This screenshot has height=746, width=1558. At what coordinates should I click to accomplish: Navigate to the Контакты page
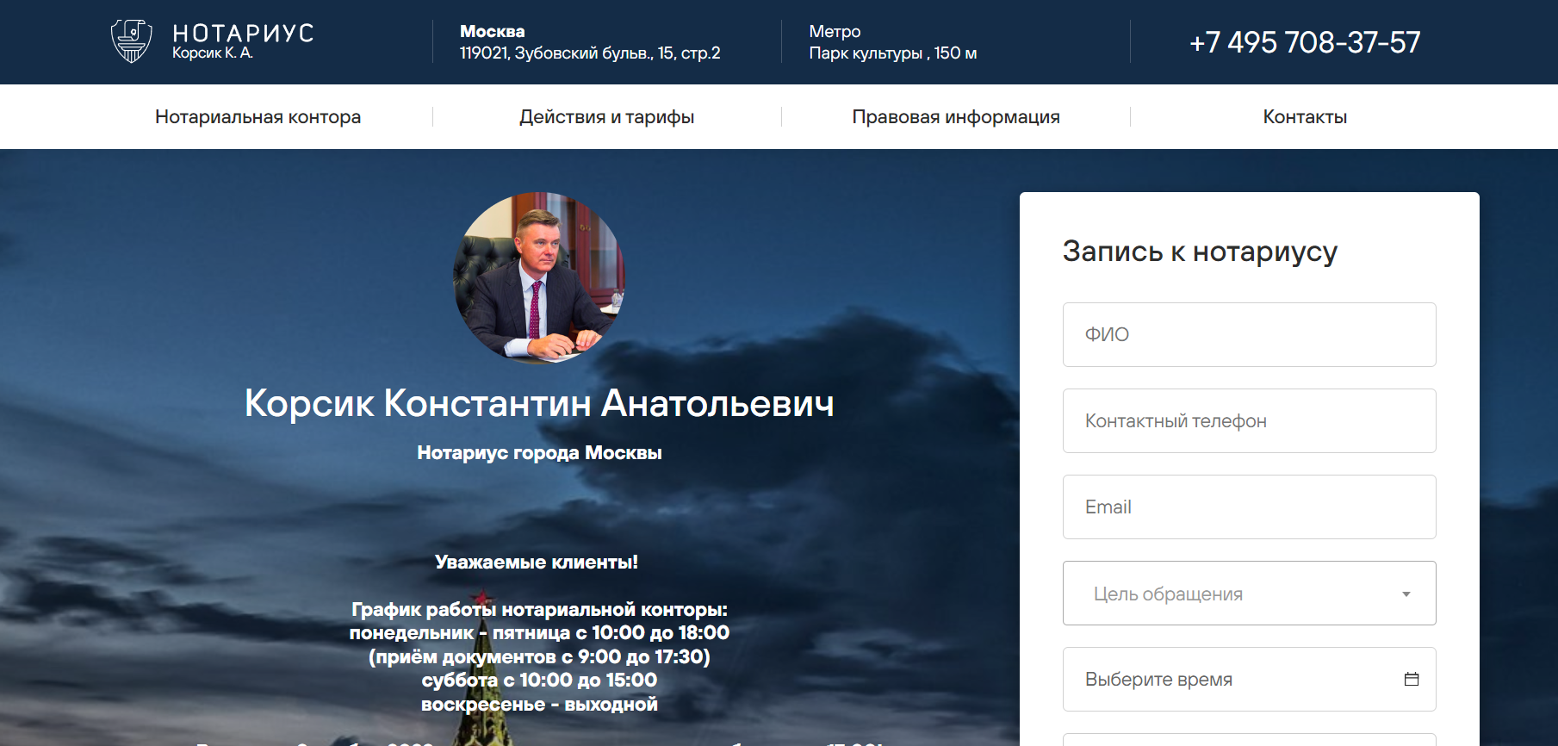(1304, 117)
